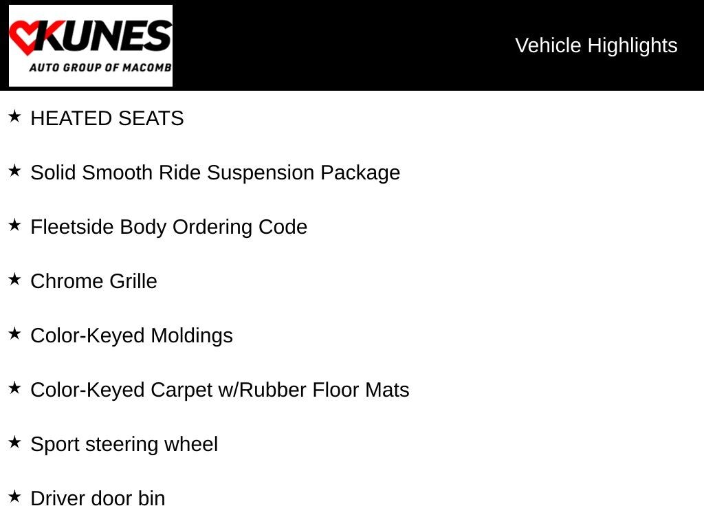704x528 pixels.
Task: Click the Auto Group of Macomb tagline
Action: pyautogui.click(x=100, y=68)
